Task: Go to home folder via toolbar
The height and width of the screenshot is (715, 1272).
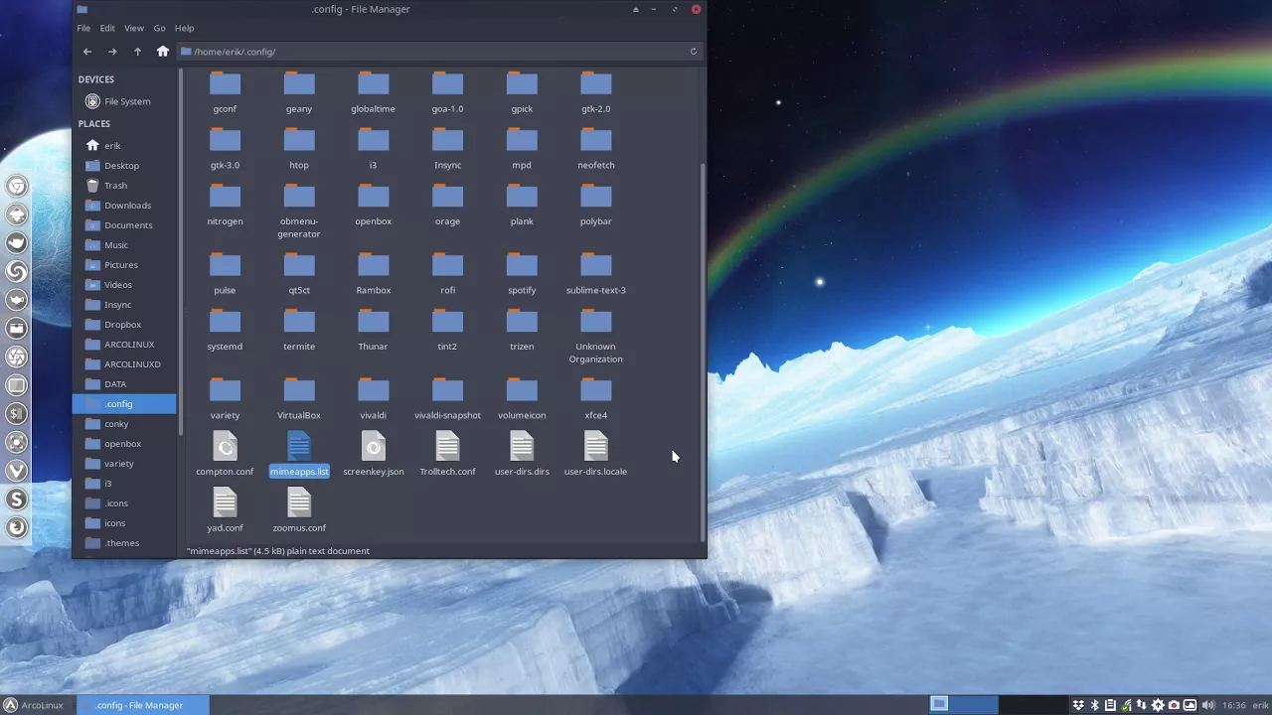Action: pyautogui.click(x=163, y=52)
